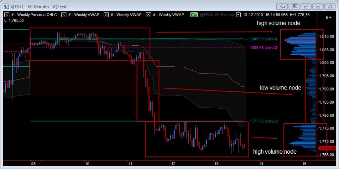The image size is (339, 169).
Task: Click the '60 Minutes' timeframe label
Action: [x=225, y=15]
